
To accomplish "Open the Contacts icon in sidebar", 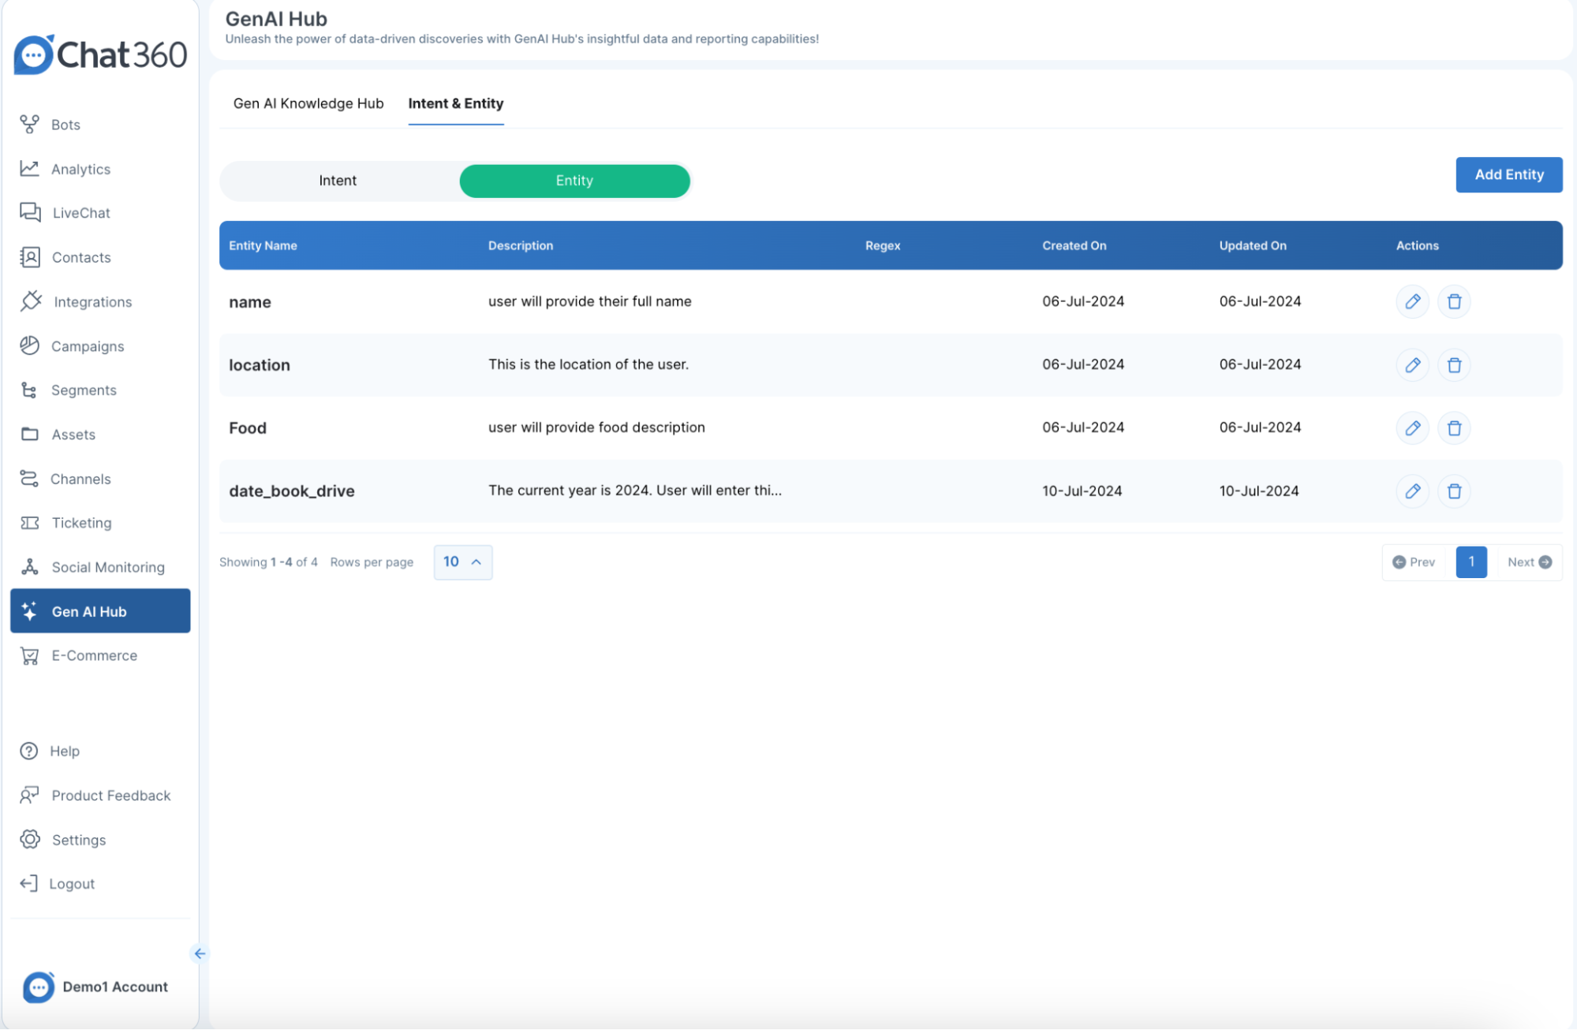I will click(x=30, y=257).
